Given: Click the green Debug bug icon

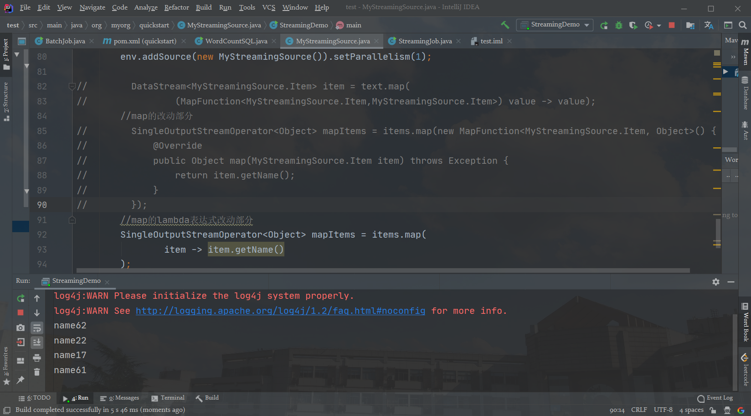Looking at the screenshot, I should point(618,25).
